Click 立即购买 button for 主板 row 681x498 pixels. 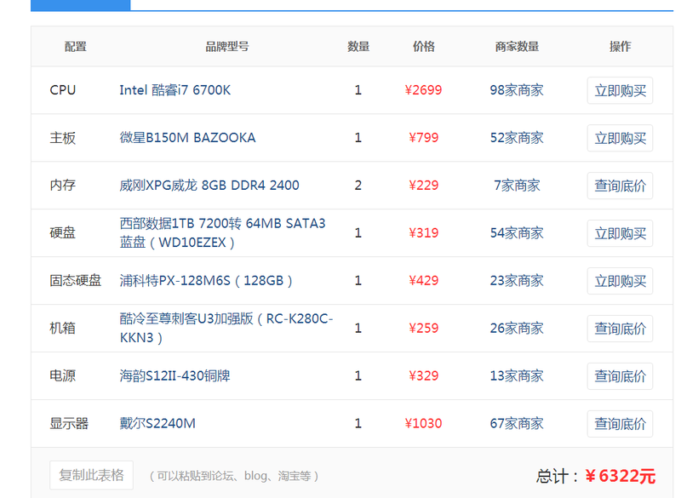(x=620, y=138)
